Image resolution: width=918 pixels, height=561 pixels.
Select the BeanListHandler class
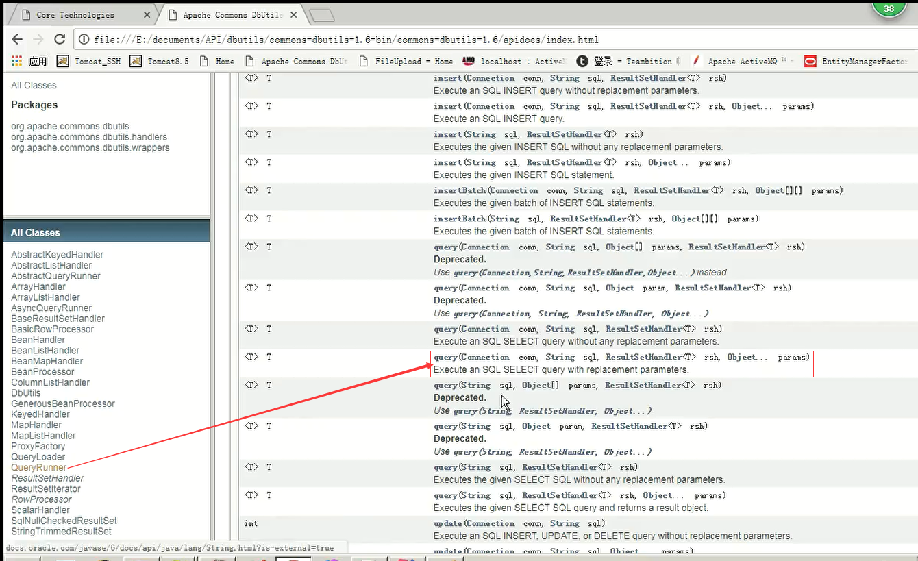pos(45,350)
